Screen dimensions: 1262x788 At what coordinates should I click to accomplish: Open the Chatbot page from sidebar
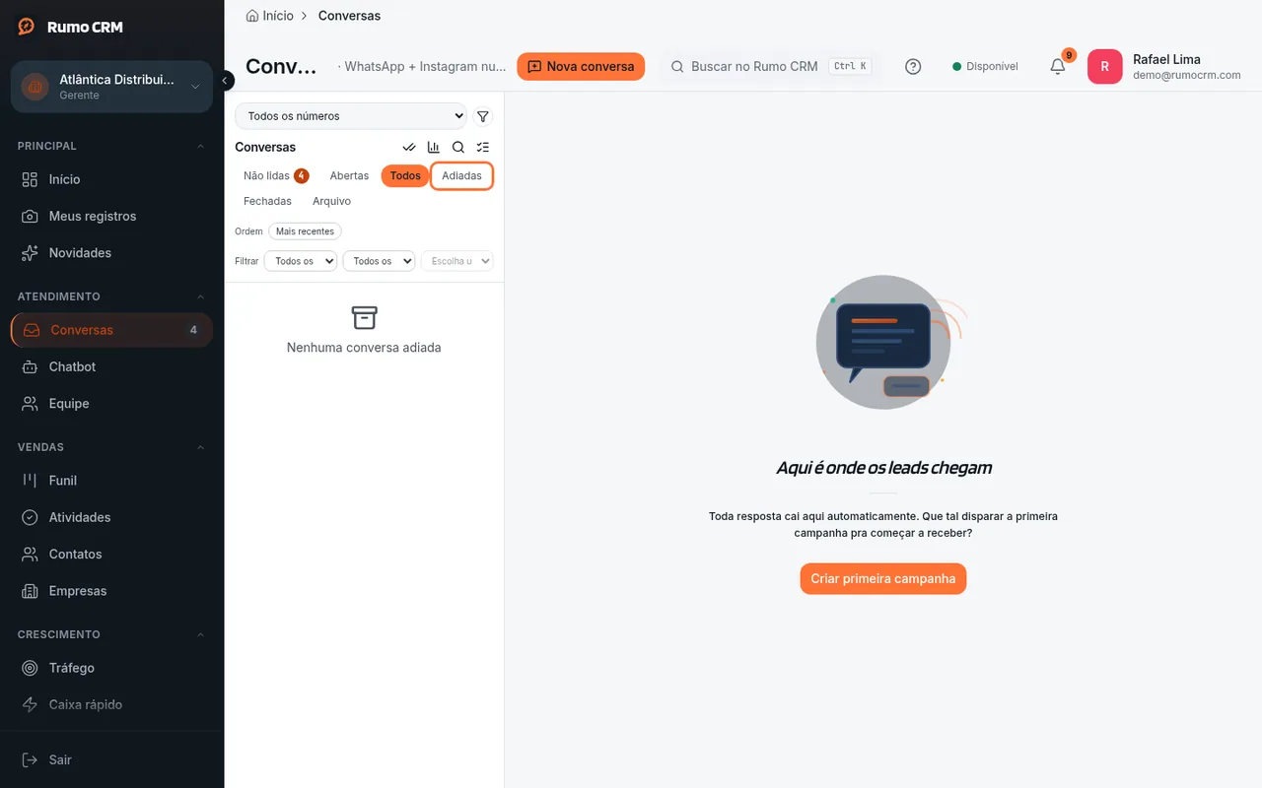coord(111,366)
